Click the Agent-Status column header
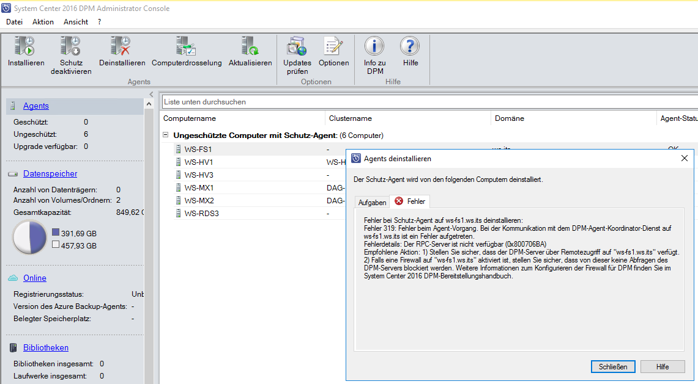Viewport: 698px width, 384px height. coord(677,118)
